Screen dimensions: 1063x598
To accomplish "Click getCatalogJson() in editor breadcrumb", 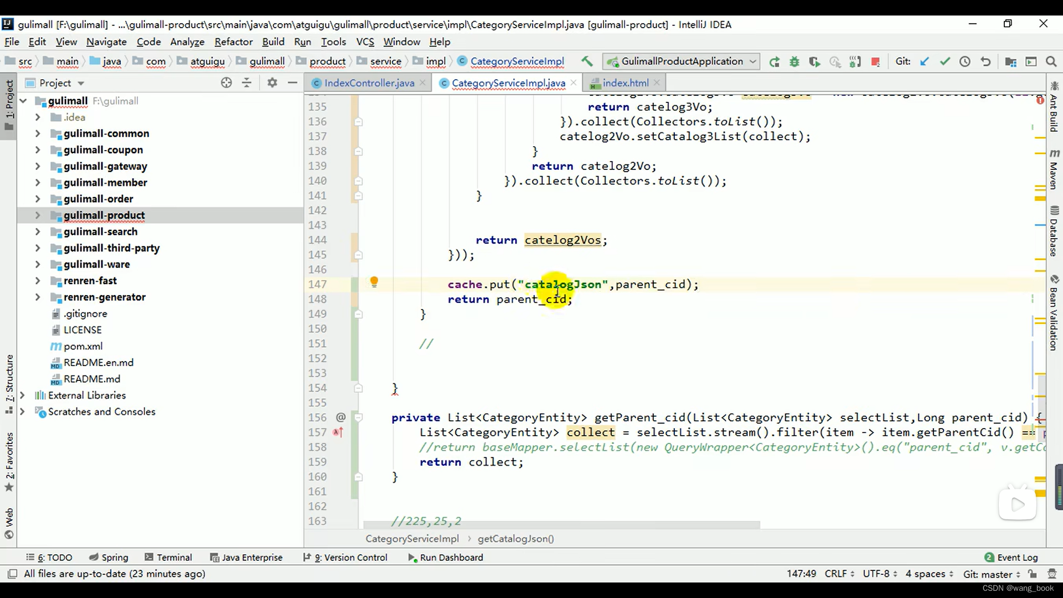I will point(515,539).
